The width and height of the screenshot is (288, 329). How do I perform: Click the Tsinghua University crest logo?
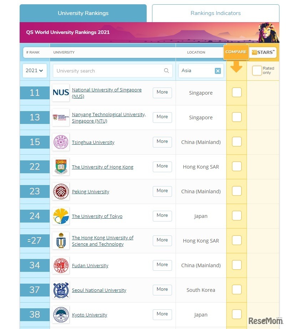click(60, 142)
